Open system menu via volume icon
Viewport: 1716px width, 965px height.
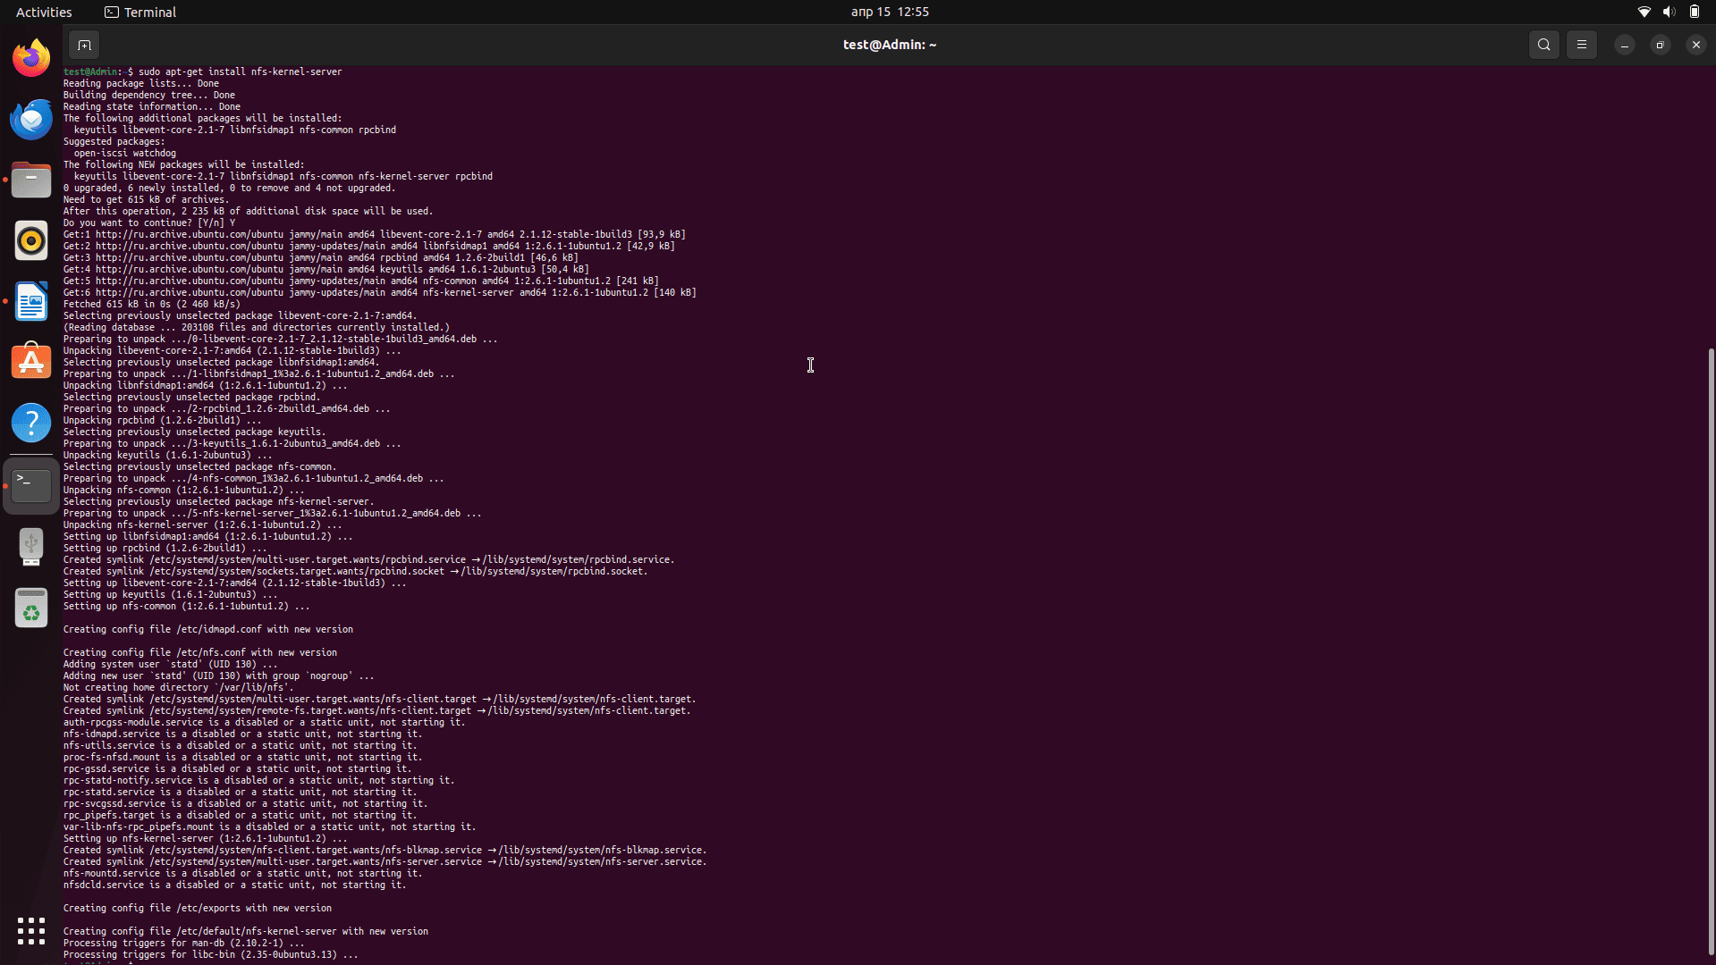click(1669, 12)
